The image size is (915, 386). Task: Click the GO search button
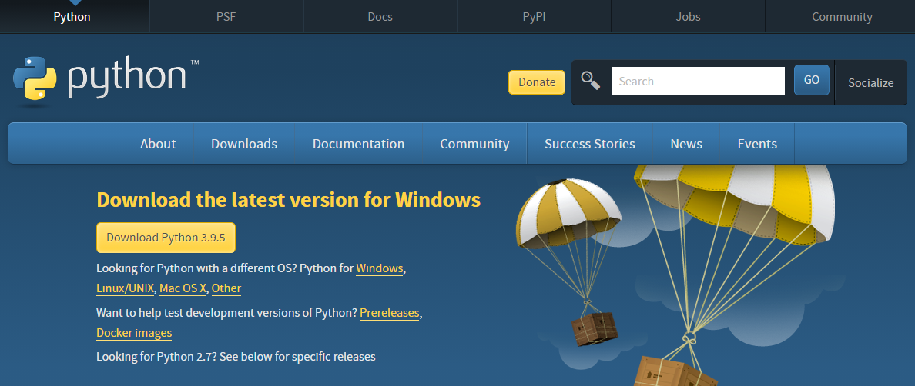[812, 80]
